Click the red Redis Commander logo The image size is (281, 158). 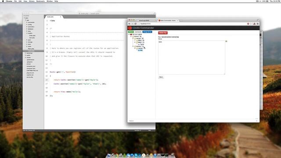130,28
